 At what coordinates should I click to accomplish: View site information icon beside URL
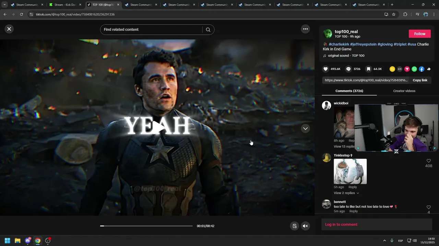point(31,14)
